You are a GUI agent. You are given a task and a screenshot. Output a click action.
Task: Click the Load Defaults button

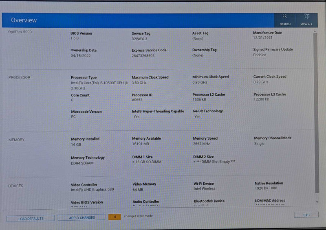31,219
